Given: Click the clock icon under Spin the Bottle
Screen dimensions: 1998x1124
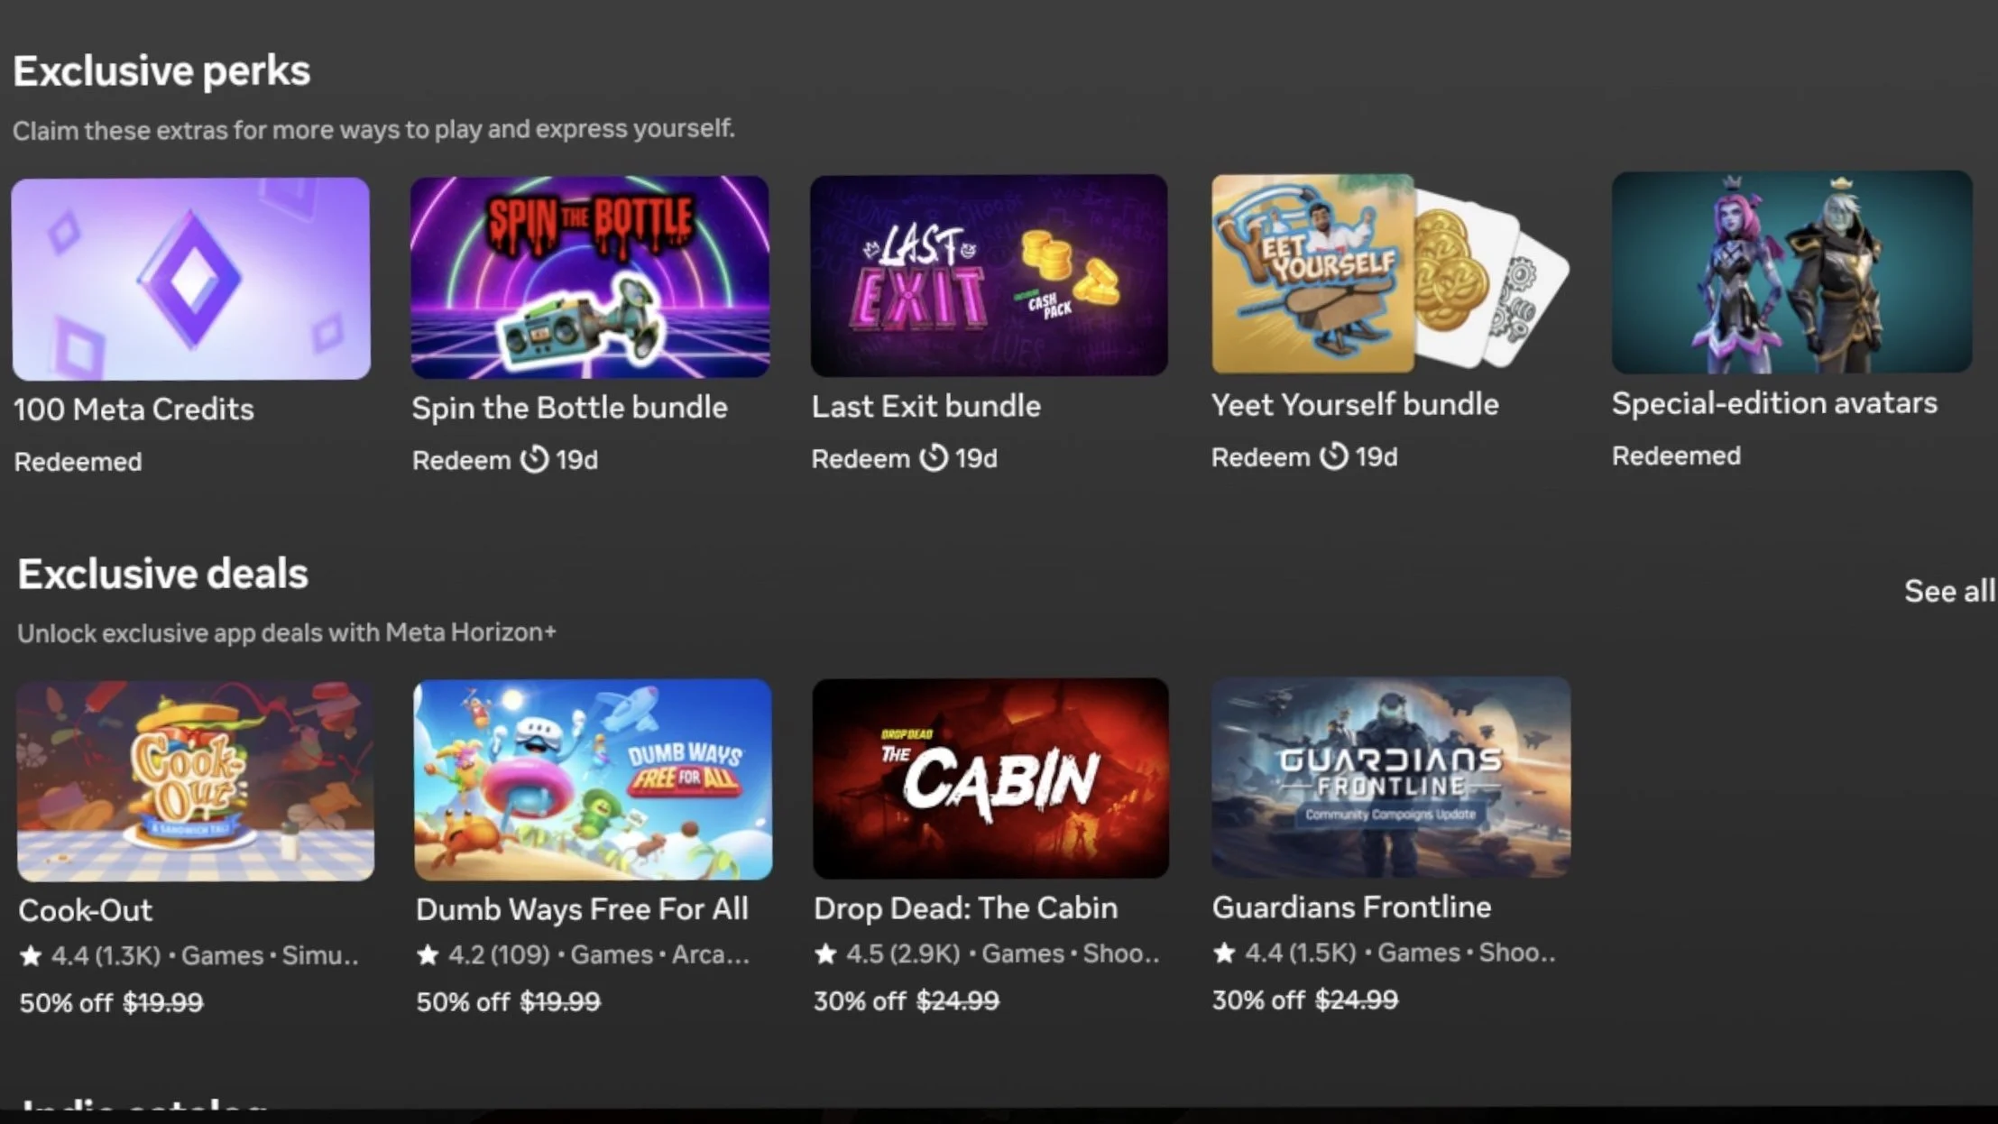Looking at the screenshot, I should click(534, 459).
